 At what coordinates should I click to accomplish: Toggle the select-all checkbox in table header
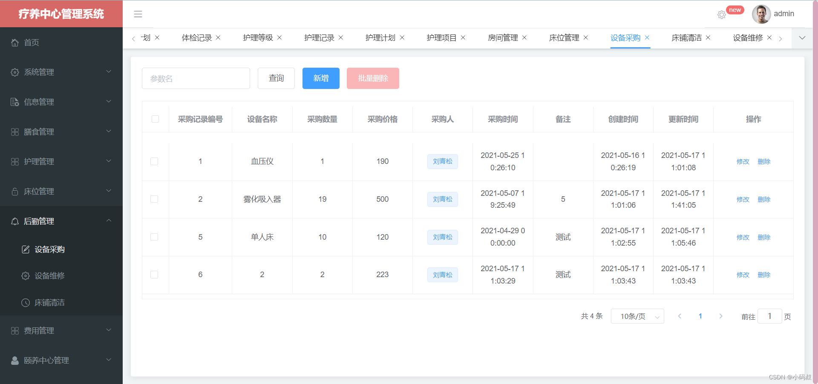(x=155, y=119)
